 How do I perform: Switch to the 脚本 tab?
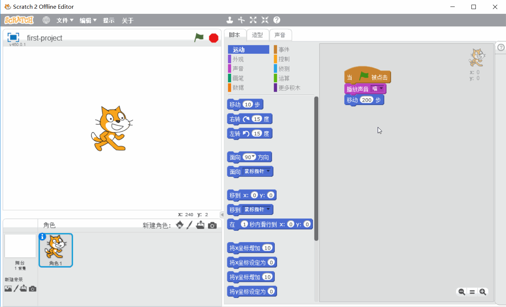(235, 35)
